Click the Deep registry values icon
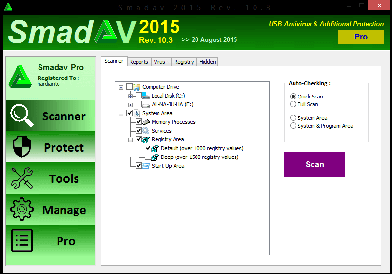The image size is (392, 274). pyautogui.click(x=155, y=157)
